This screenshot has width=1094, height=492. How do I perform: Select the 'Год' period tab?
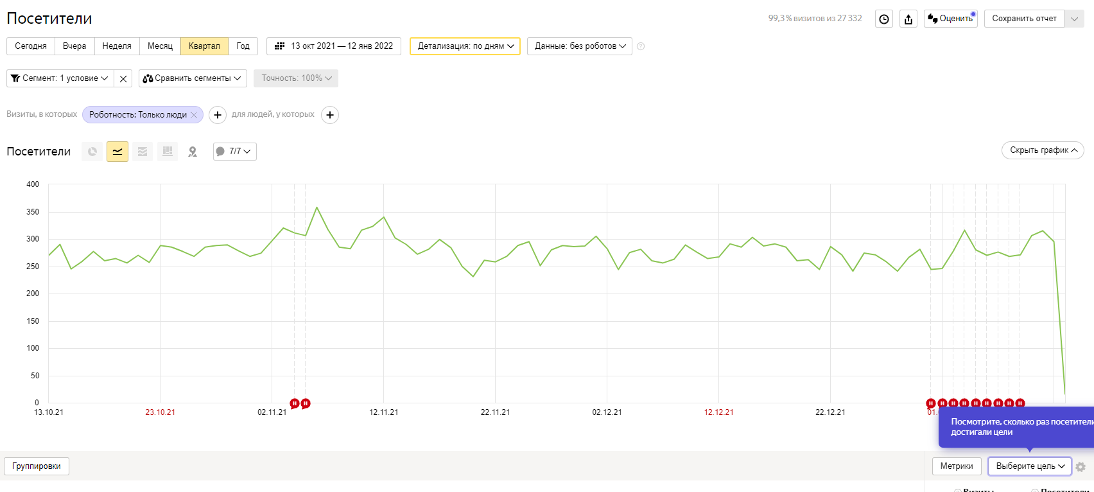click(243, 46)
